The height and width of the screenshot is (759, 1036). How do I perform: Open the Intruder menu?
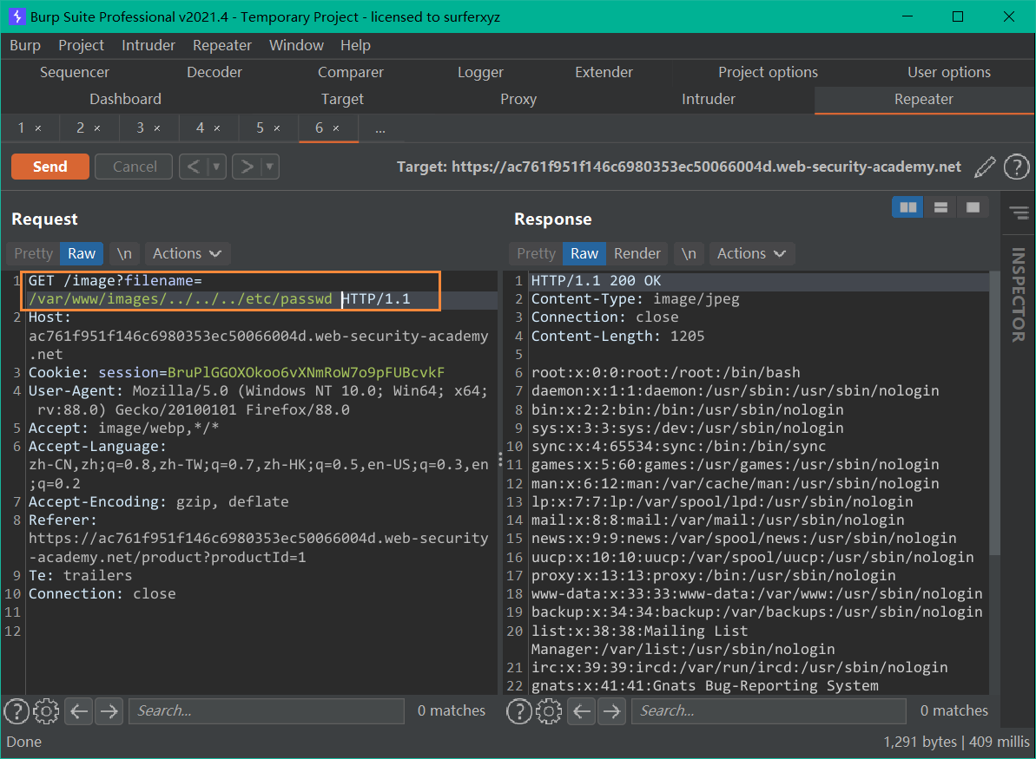pos(148,45)
